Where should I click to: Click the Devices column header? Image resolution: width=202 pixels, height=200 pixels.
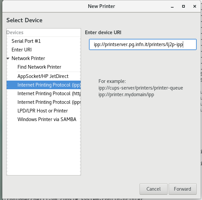(x=44, y=33)
